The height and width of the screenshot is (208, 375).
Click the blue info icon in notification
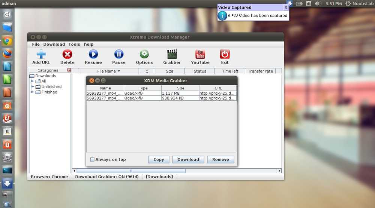(222, 16)
